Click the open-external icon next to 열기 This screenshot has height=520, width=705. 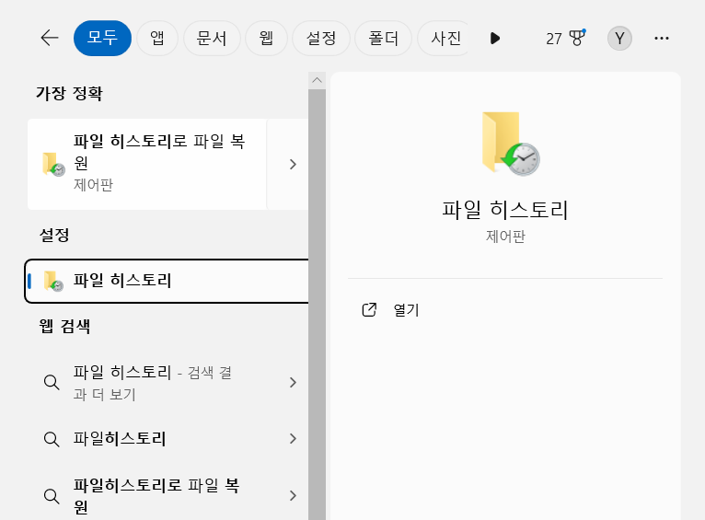[x=369, y=310]
